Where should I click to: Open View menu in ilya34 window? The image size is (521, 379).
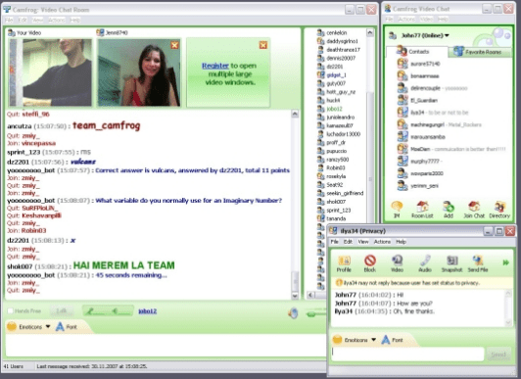[363, 242]
